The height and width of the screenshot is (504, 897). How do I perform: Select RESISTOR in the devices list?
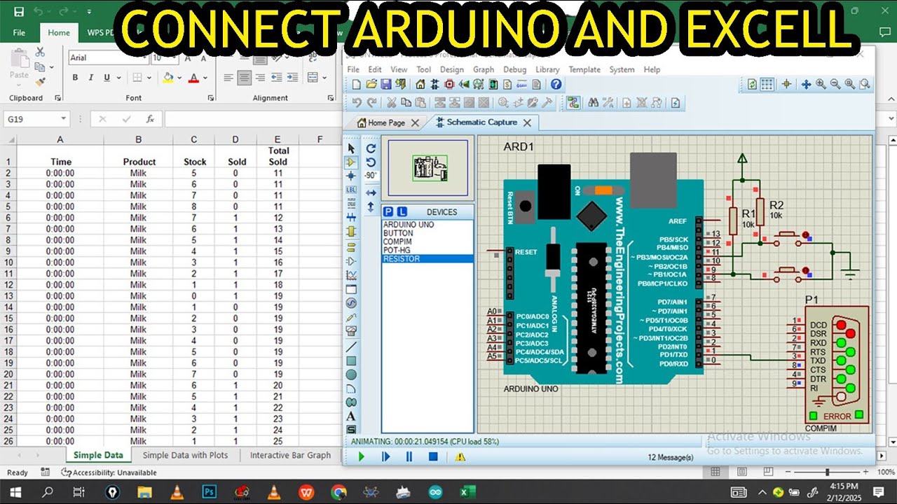pyautogui.click(x=427, y=259)
